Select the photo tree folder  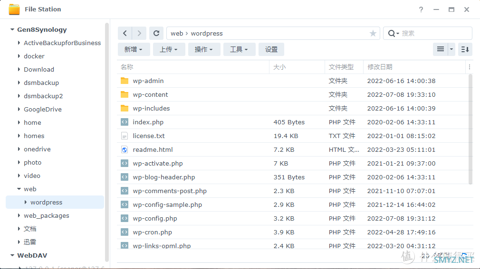pyautogui.click(x=32, y=162)
